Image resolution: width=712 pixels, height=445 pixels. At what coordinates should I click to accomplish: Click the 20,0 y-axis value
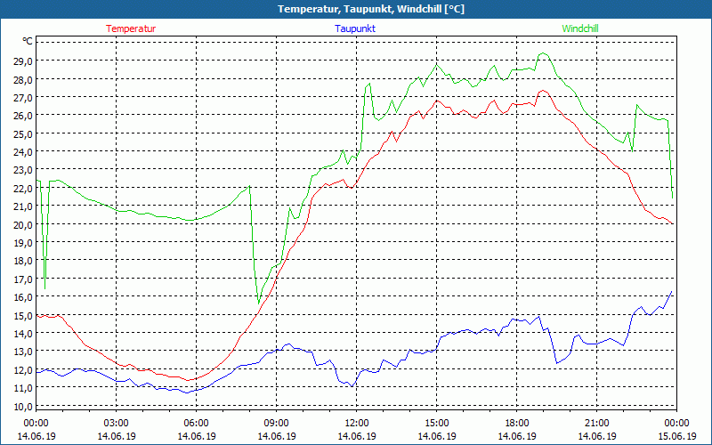(23, 225)
